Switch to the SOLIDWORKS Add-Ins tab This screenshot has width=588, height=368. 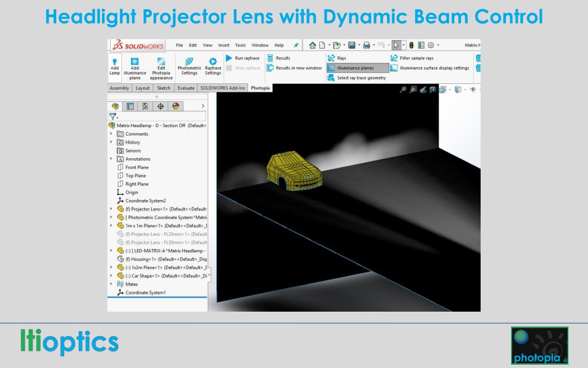pos(222,88)
